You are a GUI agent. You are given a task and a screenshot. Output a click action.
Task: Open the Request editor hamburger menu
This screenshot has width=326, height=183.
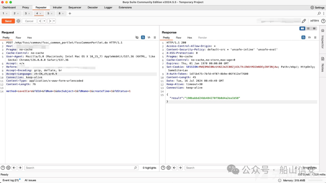pos(155,37)
